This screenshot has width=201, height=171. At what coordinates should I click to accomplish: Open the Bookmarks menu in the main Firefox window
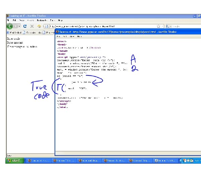point(42,20)
